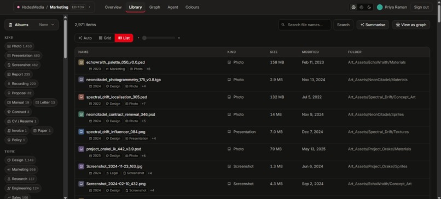Open the Overview tab
441x199 pixels.
(x=113, y=7)
